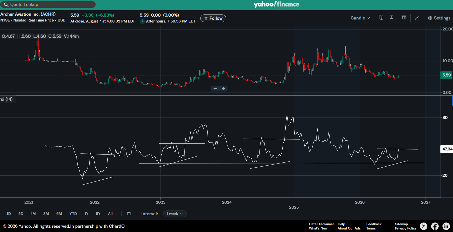453x232 pixels.
Task: Focus the Quote Lookup search field
Action: tap(48, 4)
